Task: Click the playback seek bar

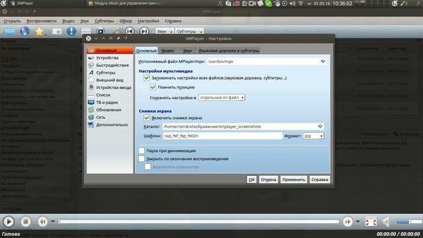Action: (199, 221)
